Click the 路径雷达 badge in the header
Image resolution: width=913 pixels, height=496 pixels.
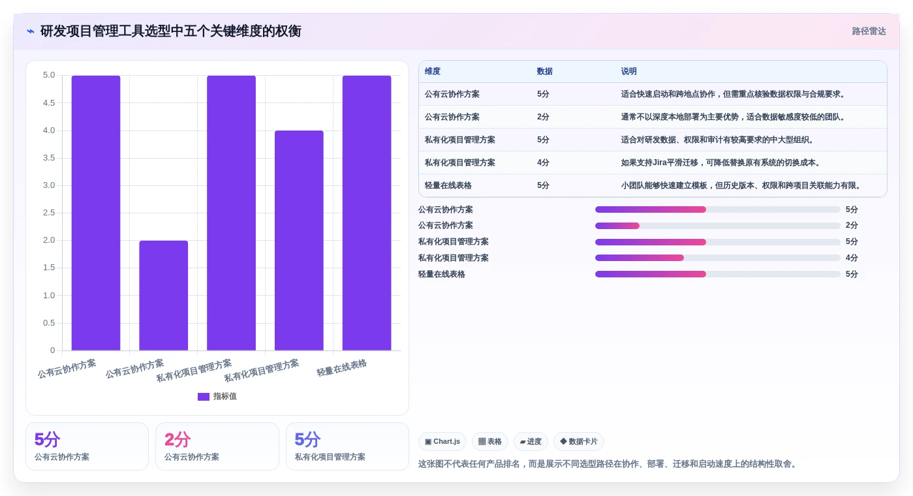tap(869, 31)
